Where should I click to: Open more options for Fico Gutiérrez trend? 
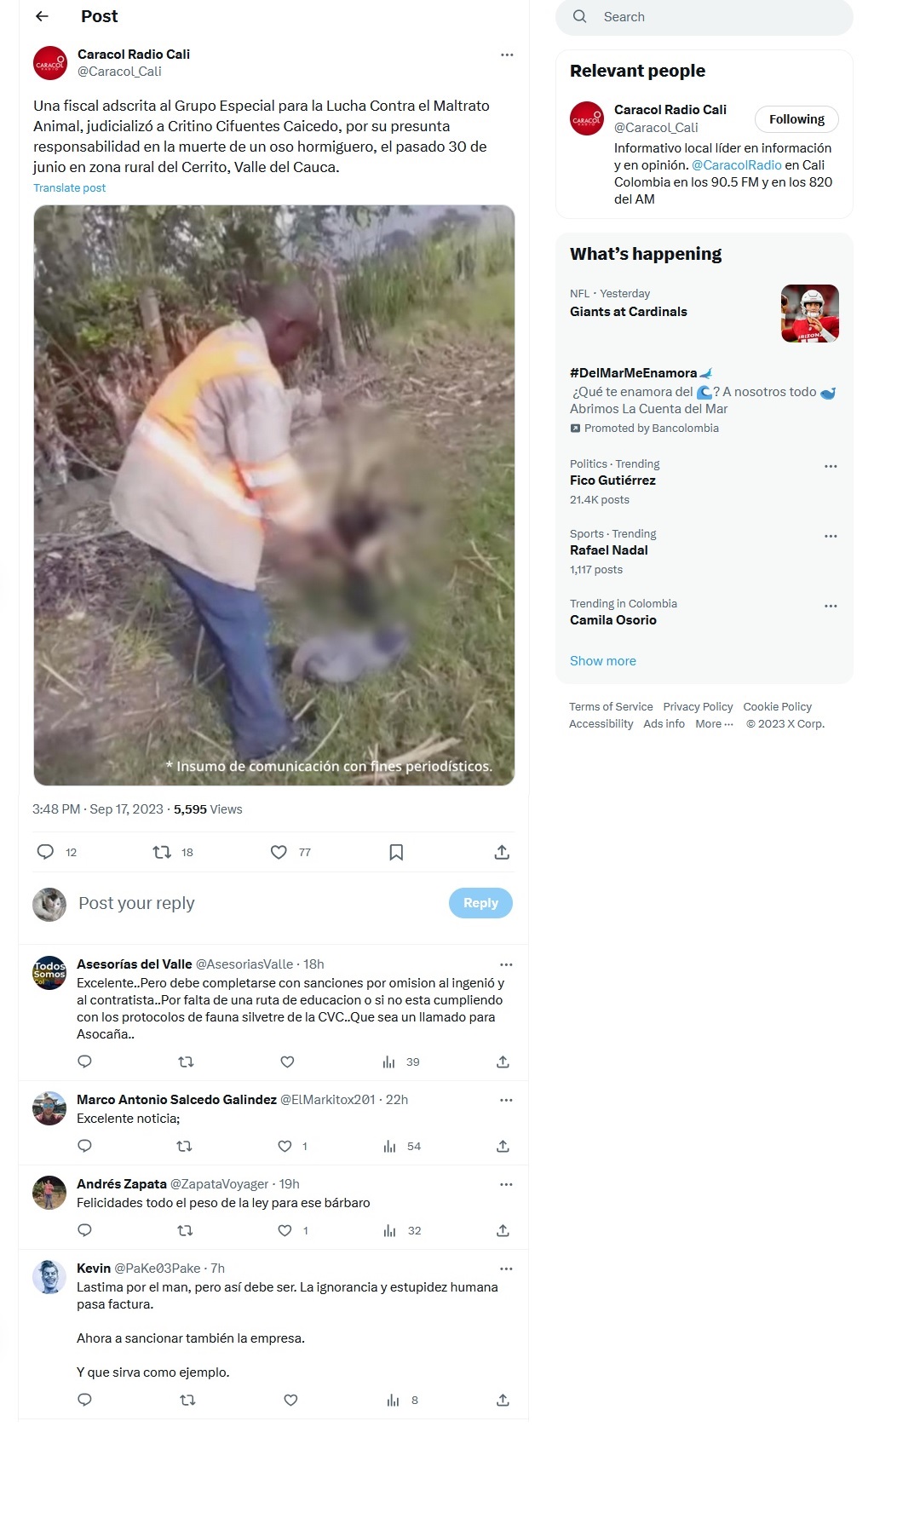(831, 466)
